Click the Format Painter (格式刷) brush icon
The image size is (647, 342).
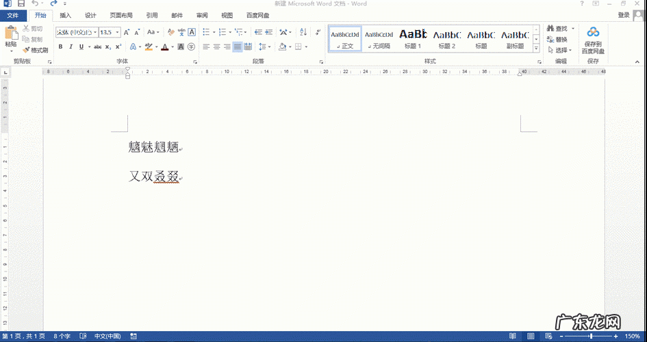point(26,50)
